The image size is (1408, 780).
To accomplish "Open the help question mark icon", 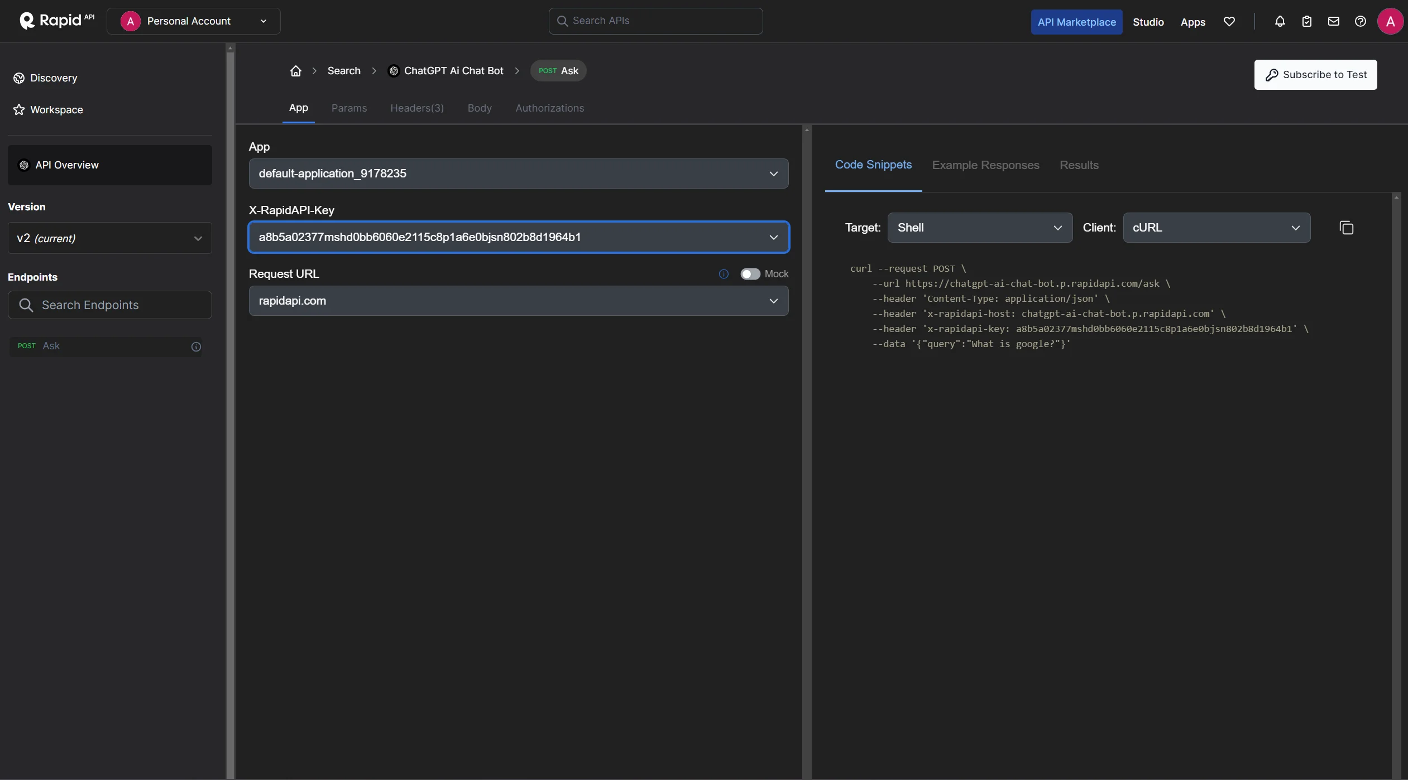I will pyautogui.click(x=1360, y=21).
